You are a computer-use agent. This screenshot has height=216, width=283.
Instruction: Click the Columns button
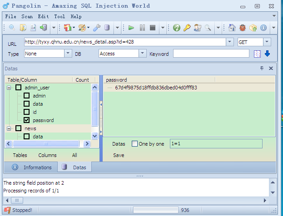(x=47, y=155)
